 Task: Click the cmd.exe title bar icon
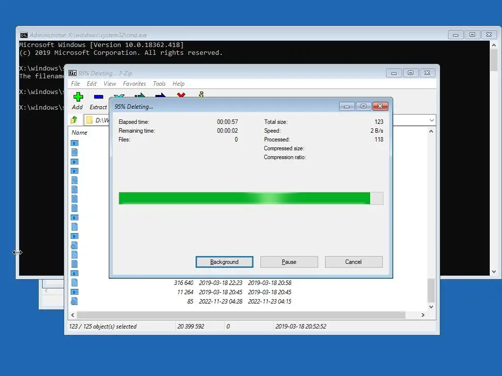(x=24, y=35)
